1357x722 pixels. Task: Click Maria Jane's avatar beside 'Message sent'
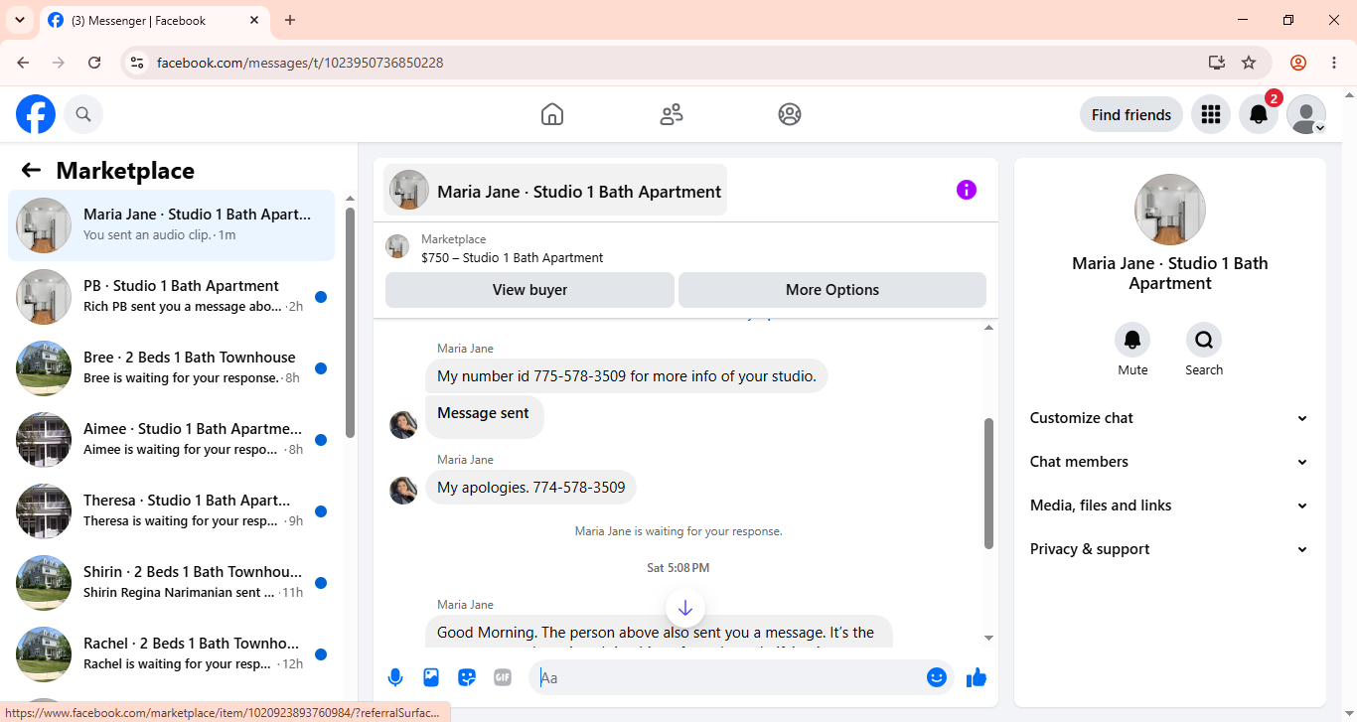(x=403, y=425)
